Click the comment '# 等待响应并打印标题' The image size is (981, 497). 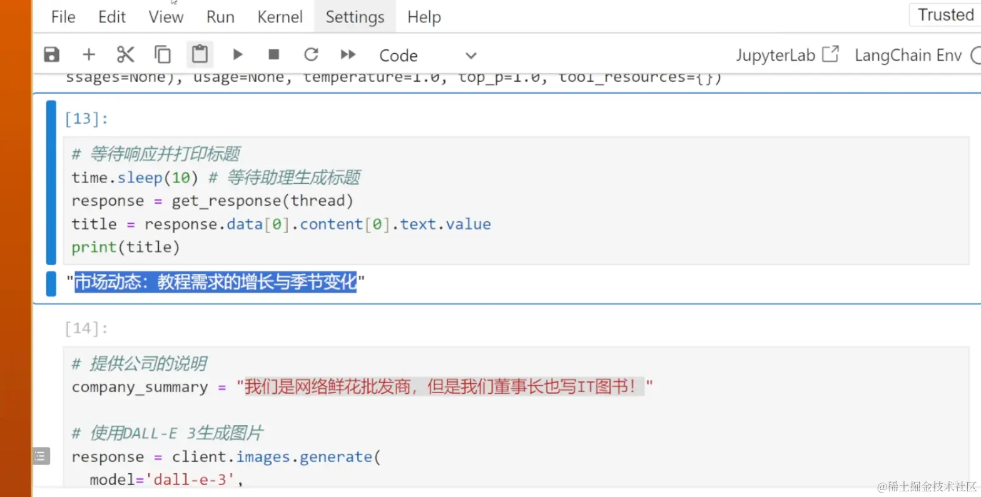156,154
